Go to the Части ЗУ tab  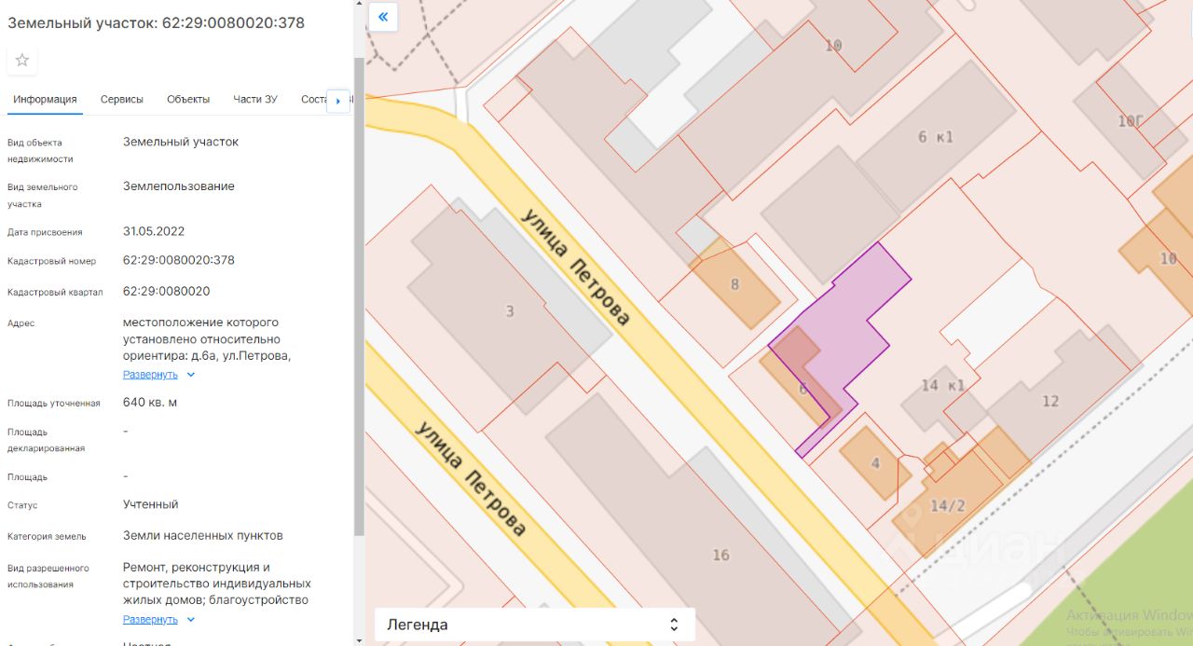[x=255, y=100]
